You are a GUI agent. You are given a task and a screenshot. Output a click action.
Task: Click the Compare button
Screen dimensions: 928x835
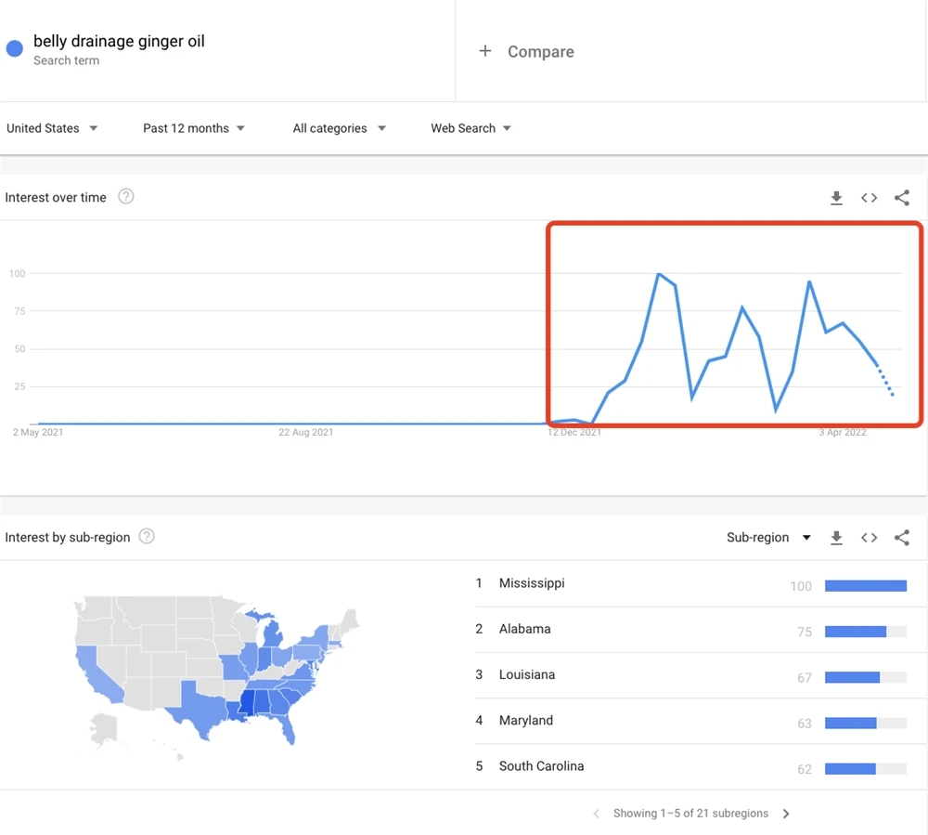526,52
